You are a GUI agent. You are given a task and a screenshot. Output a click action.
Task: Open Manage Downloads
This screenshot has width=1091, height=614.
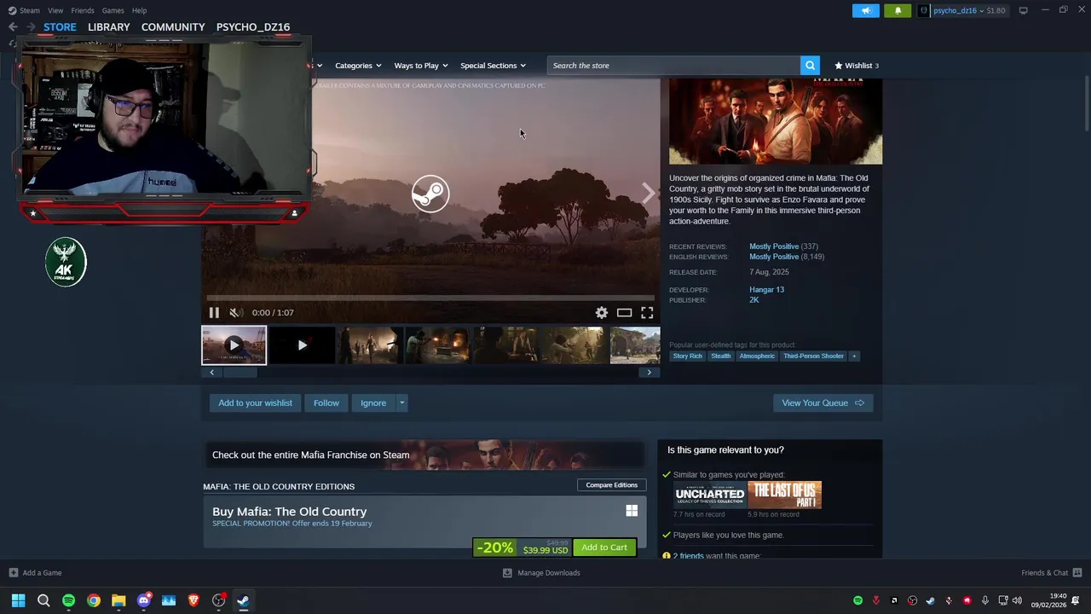coord(541,573)
